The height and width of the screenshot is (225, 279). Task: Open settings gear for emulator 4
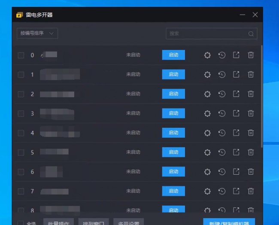click(207, 133)
